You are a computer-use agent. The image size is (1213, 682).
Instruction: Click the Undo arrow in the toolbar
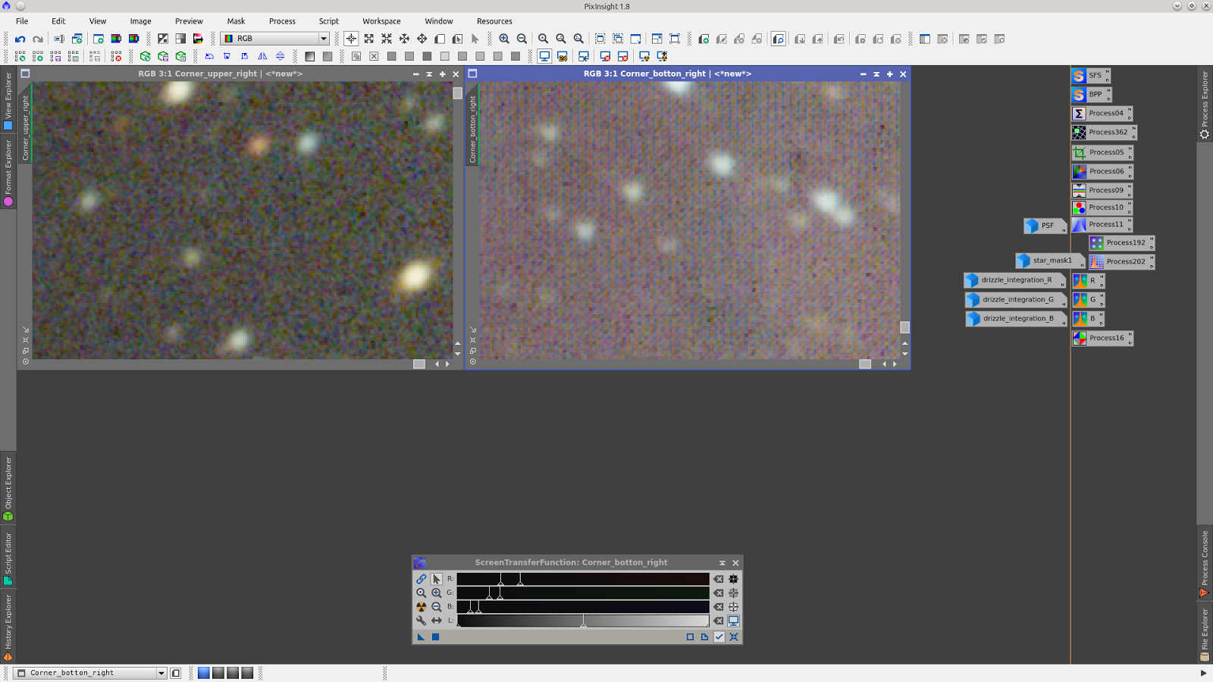pyautogui.click(x=20, y=39)
